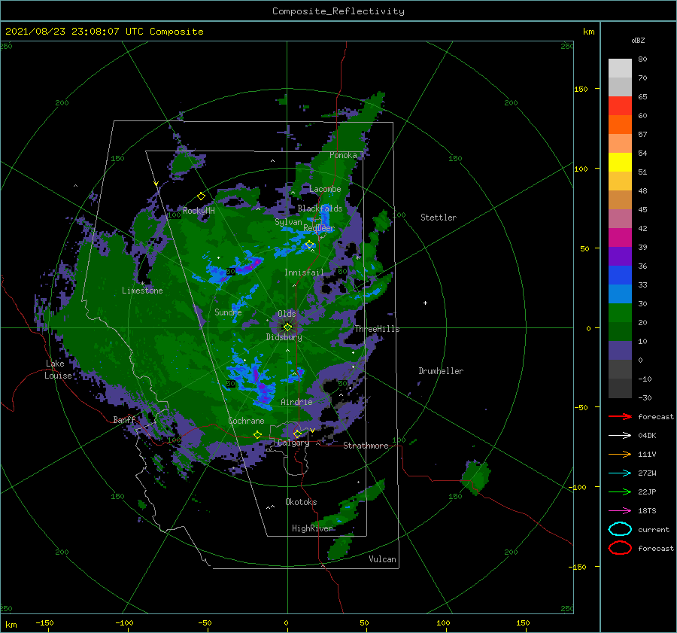The image size is (677, 633).
Task: Click the red forecast ellipse legend icon
Action: [620, 548]
